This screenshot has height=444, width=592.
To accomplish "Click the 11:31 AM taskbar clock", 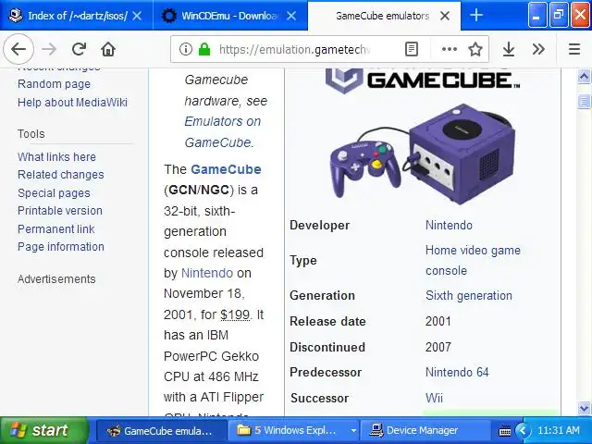I will coord(559,430).
